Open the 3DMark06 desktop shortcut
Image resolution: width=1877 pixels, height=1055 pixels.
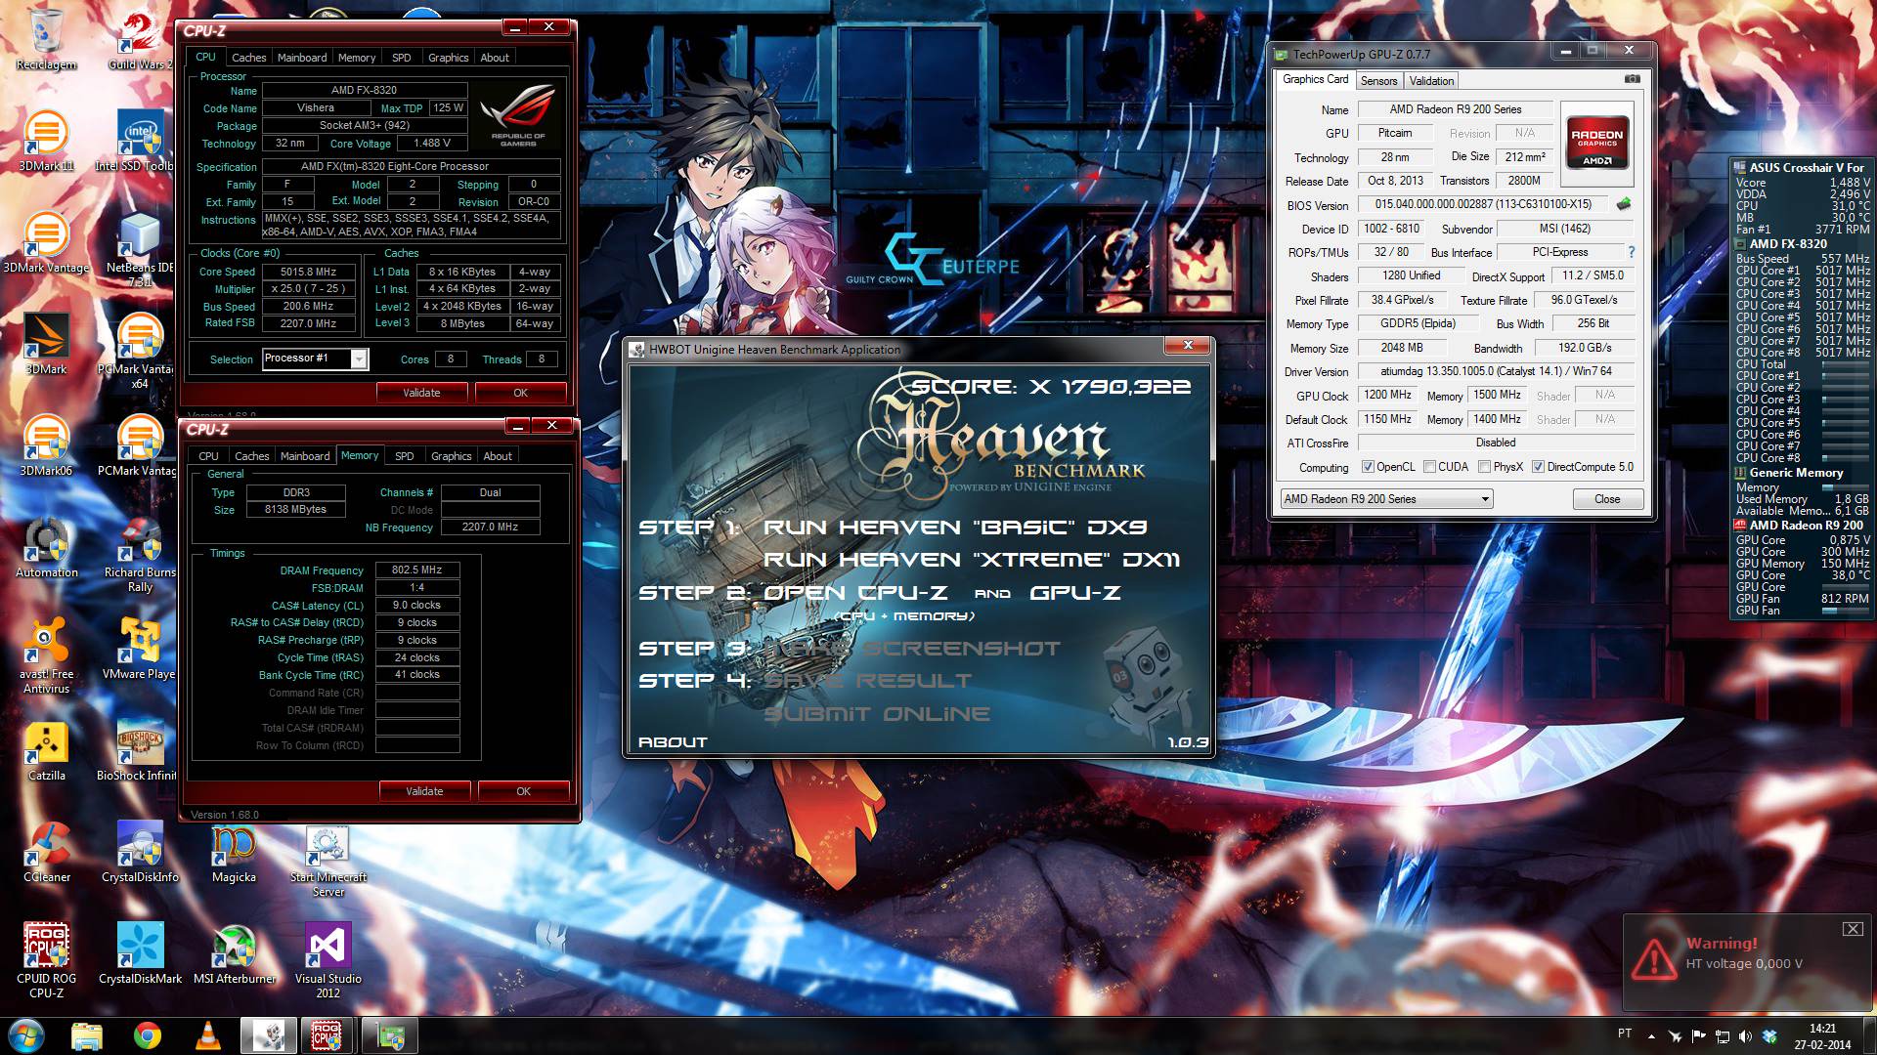46,445
